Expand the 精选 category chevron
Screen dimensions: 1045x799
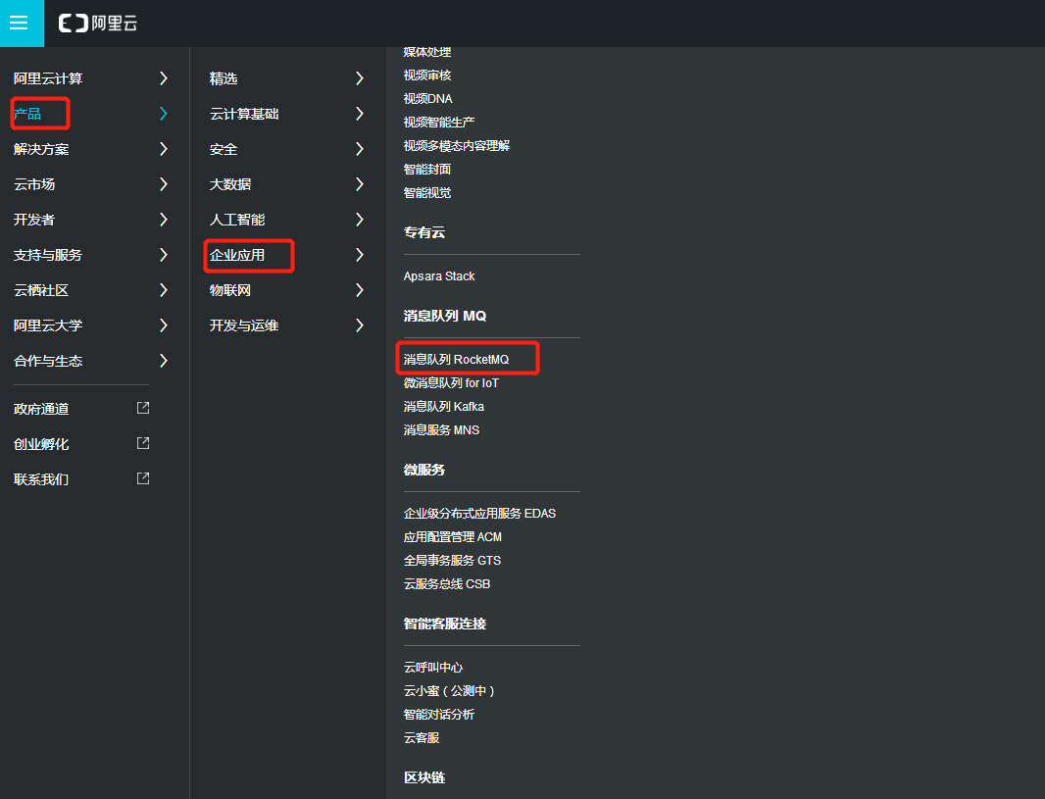click(359, 78)
